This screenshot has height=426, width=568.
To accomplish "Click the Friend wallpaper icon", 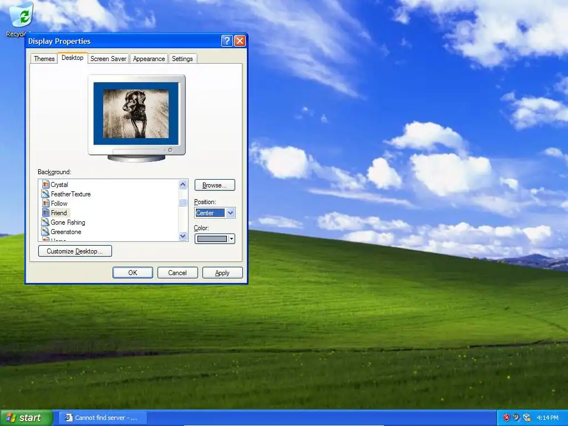I will click(x=45, y=212).
